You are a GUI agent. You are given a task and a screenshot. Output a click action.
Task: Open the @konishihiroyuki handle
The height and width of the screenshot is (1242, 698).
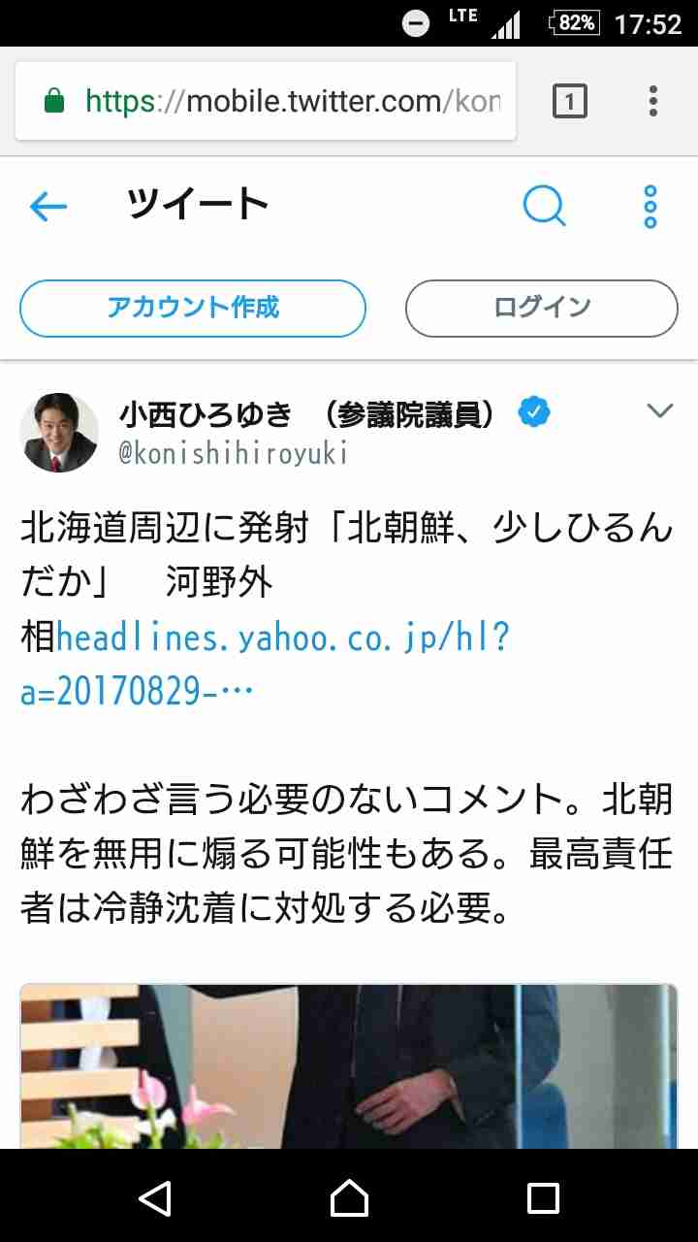click(233, 453)
